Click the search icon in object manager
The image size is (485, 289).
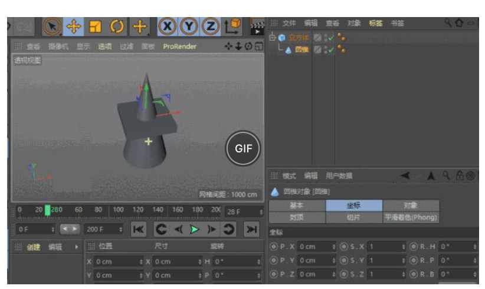[x=448, y=23]
